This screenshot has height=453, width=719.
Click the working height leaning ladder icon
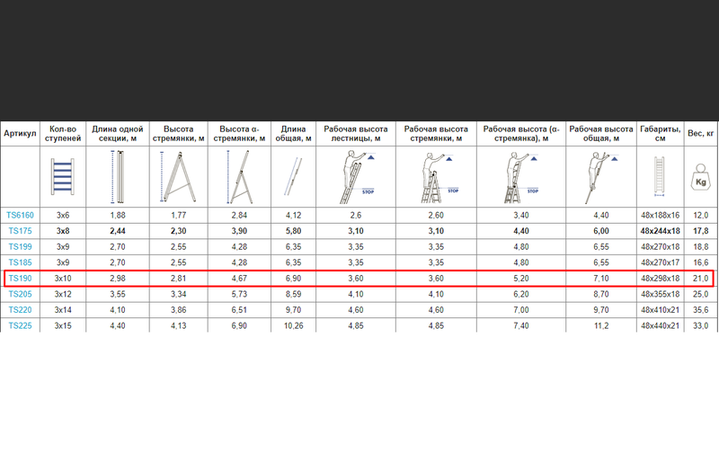click(x=356, y=177)
